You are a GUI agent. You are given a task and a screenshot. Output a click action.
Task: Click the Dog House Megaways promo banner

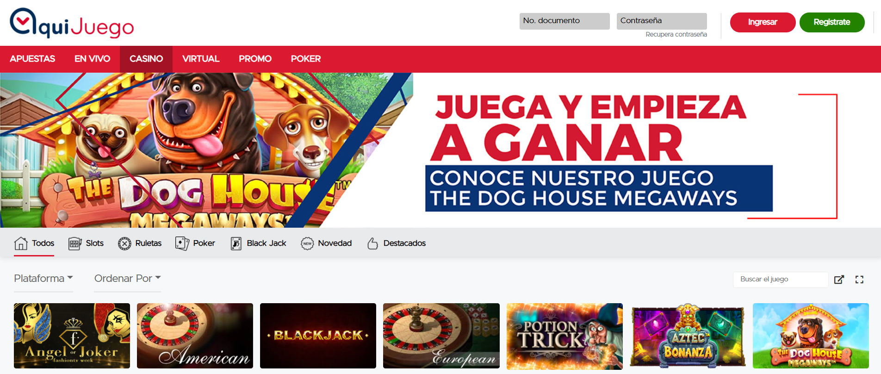tap(440, 150)
